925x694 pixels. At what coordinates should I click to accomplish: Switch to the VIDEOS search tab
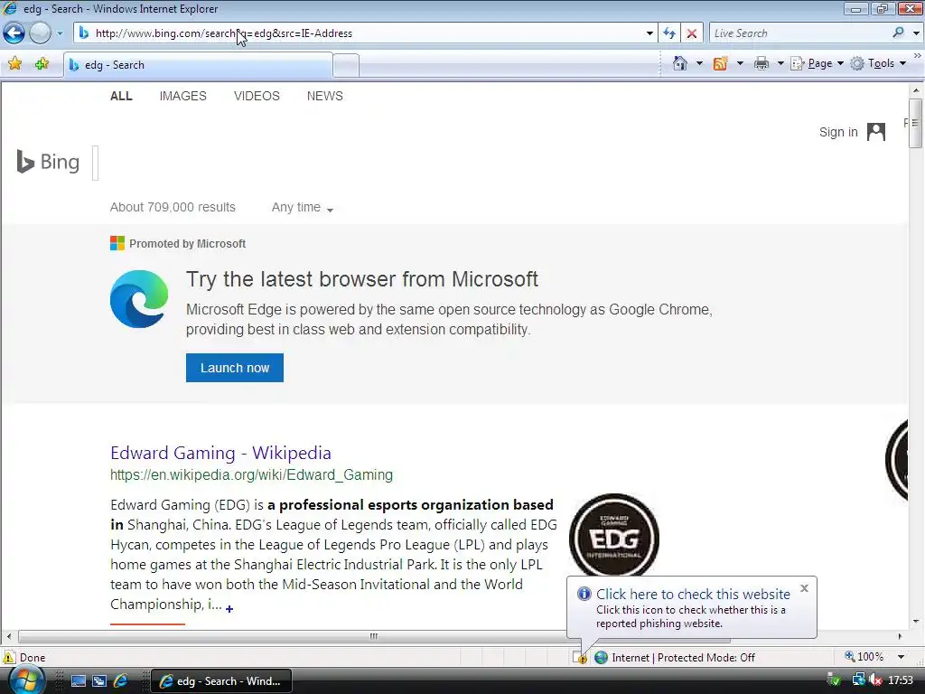point(257,96)
